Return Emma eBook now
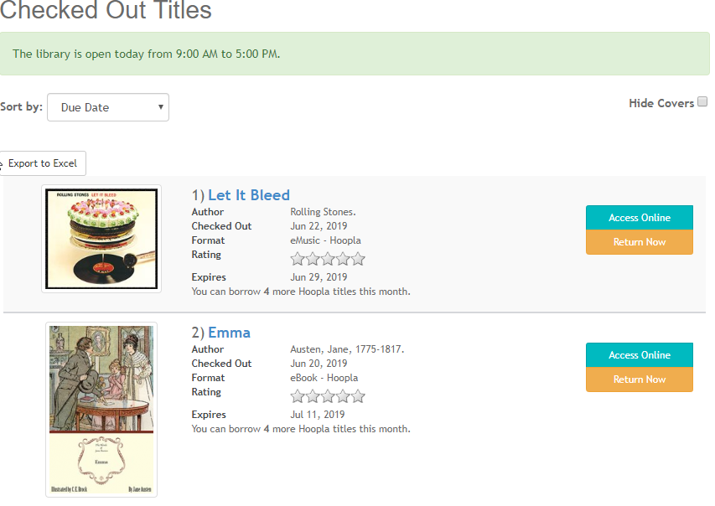The image size is (715, 506). click(640, 379)
